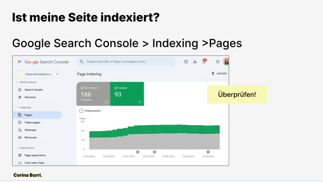Open the notifications bell icon
This screenshot has height=182, width=323.
(204, 62)
